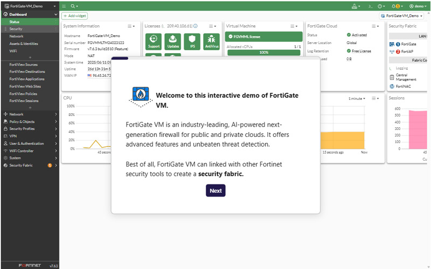
Task: Open the FortiGate-VM_Demo dropdown at dashboard right
Action: [x=401, y=16]
